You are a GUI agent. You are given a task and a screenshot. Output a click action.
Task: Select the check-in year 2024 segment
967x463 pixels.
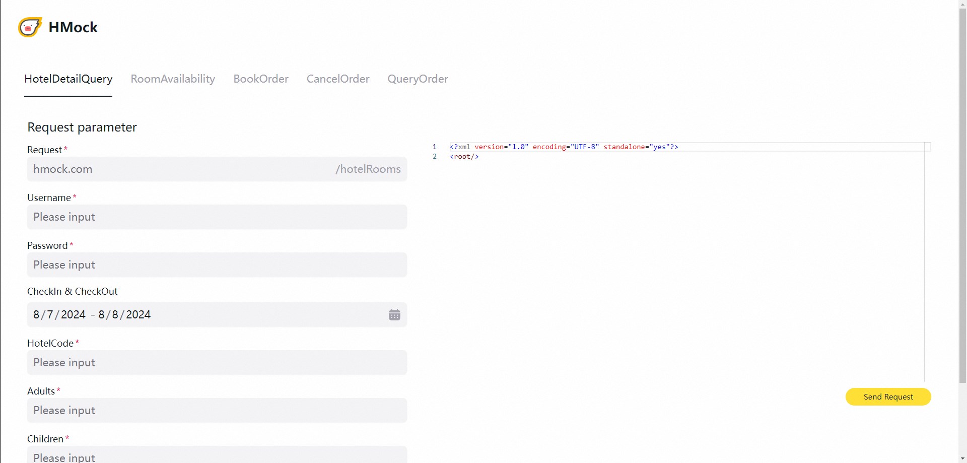pos(73,315)
